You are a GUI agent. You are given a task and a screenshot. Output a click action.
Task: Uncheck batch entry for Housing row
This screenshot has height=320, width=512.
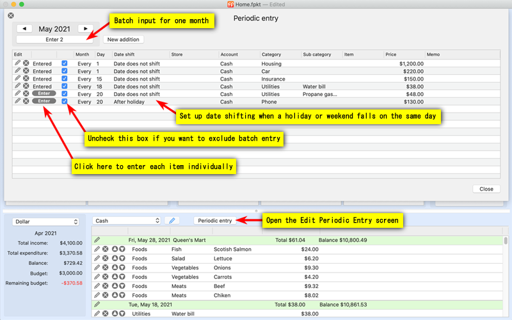point(65,63)
